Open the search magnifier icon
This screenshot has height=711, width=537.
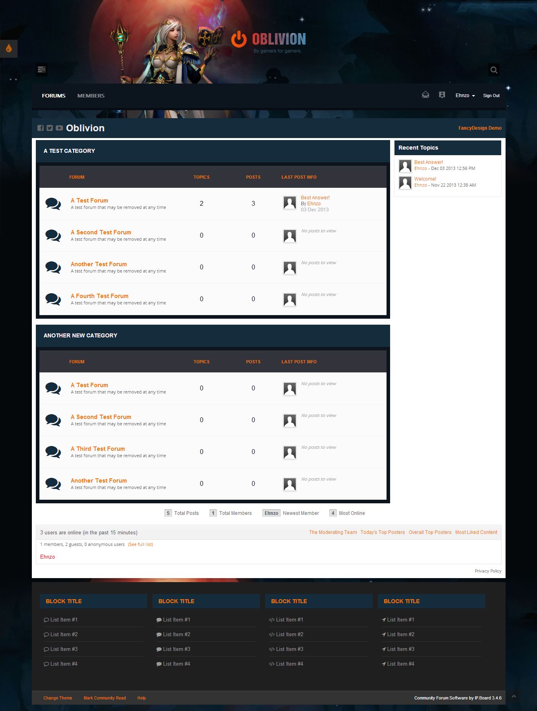[x=494, y=70]
